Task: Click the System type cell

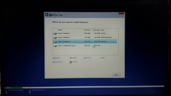Action: pyautogui.click(x=103, y=33)
